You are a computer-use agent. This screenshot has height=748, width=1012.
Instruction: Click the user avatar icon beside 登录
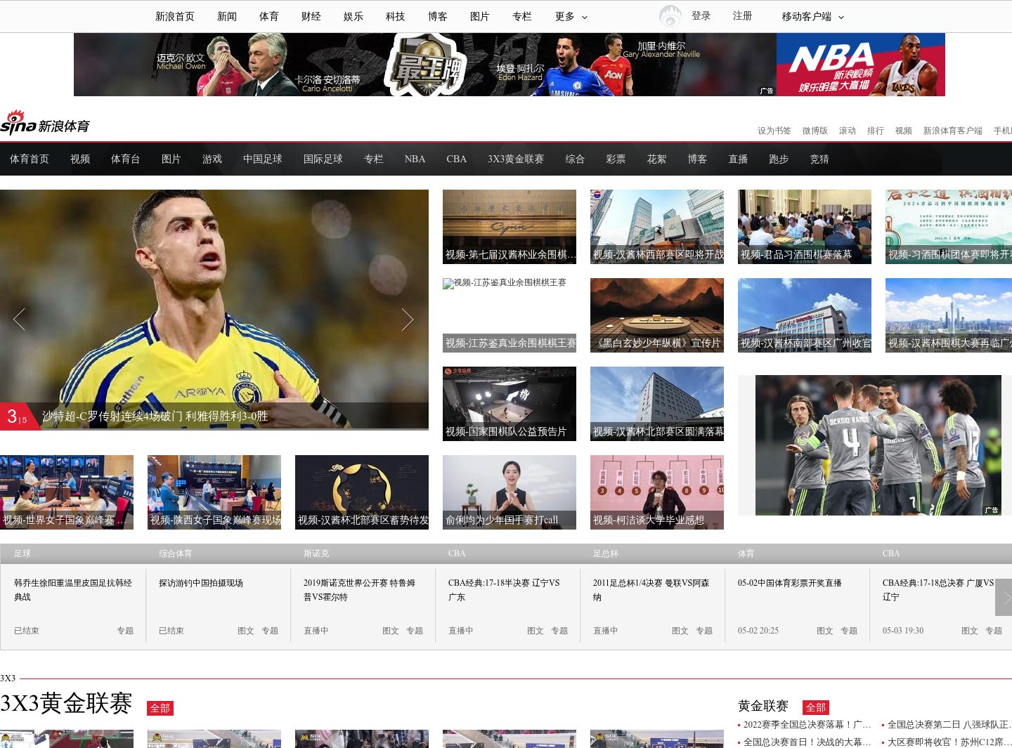click(670, 15)
